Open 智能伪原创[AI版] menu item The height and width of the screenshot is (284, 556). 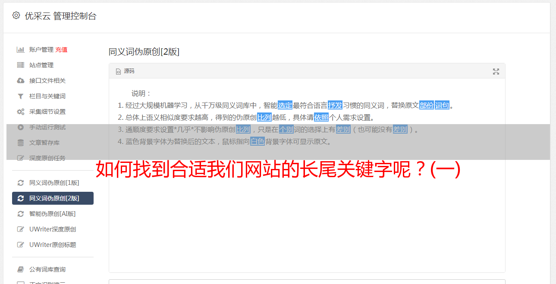pyautogui.click(x=53, y=214)
